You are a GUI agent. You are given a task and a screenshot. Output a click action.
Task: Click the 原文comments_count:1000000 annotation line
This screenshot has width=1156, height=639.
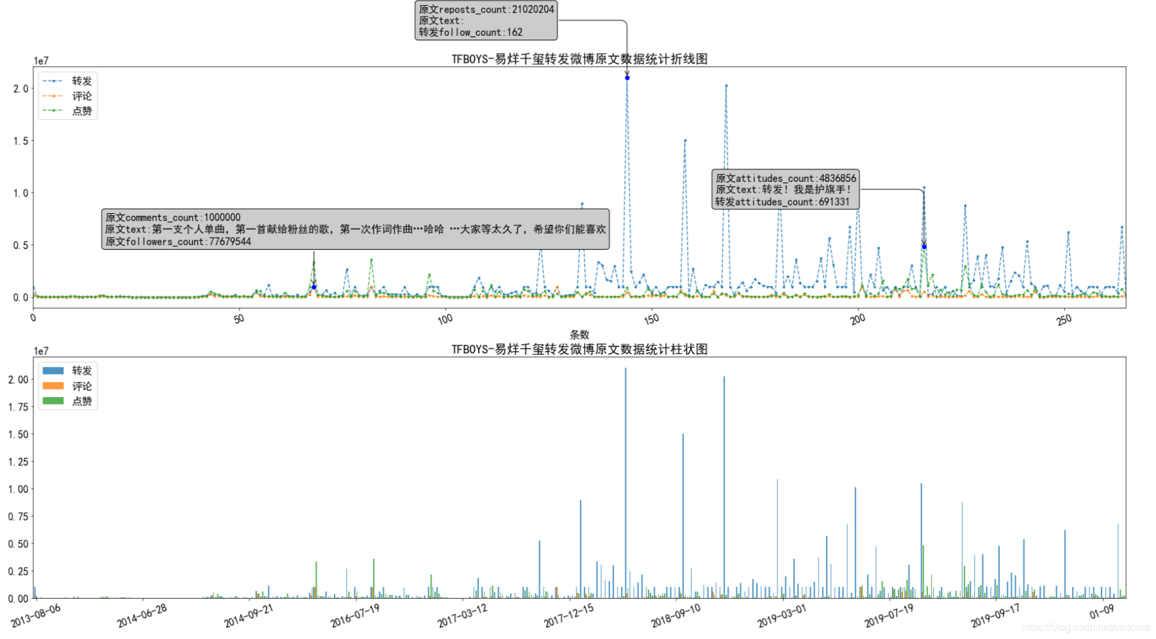pos(173,218)
